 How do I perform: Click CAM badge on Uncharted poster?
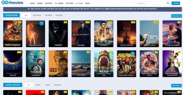[110, 22]
